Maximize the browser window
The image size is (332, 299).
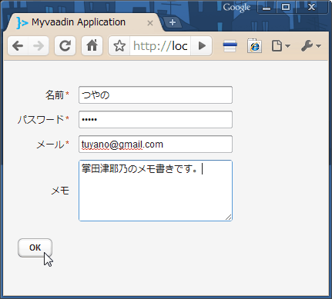(x=286, y=8)
